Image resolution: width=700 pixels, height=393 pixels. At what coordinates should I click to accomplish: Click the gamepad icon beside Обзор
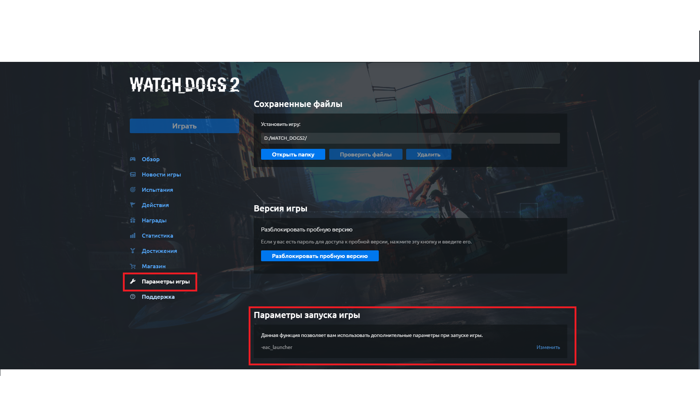tap(133, 159)
